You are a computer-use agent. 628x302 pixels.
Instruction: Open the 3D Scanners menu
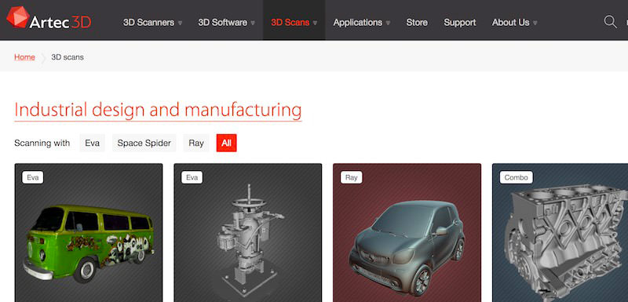[148, 23]
